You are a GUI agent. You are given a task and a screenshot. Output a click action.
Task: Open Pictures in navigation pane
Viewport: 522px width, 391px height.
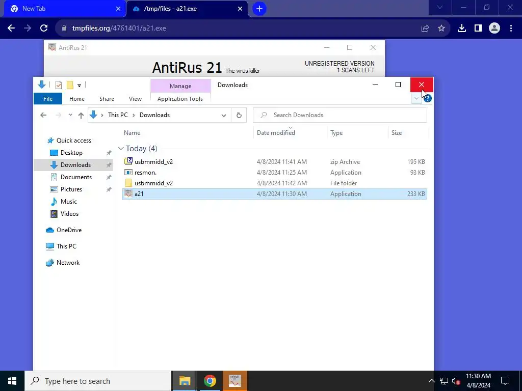pos(71,189)
